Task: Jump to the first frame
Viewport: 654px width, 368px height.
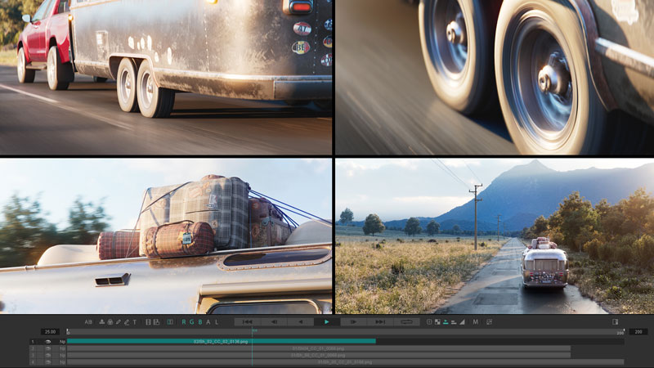Action: pyautogui.click(x=248, y=322)
